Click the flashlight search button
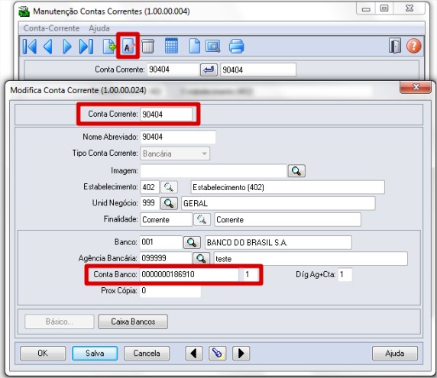The image size is (437, 378). (218, 354)
